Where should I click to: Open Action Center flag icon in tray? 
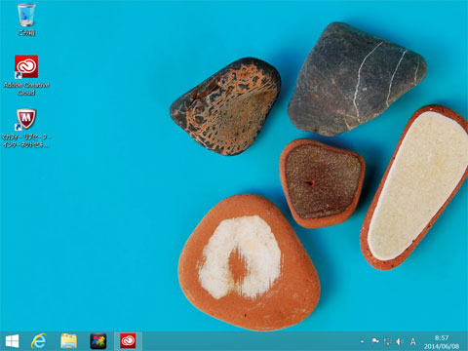pyautogui.click(x=375, y=341)
